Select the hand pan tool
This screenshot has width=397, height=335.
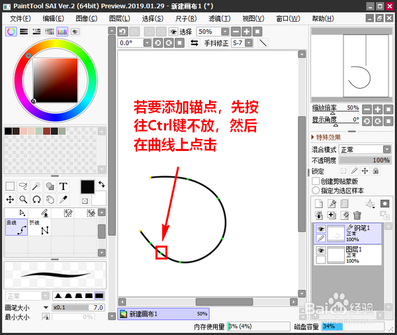click(50, 200)
